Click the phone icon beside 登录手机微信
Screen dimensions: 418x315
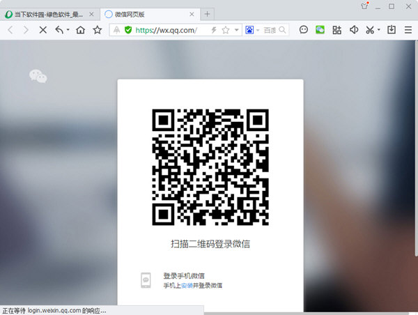(146, 280)
